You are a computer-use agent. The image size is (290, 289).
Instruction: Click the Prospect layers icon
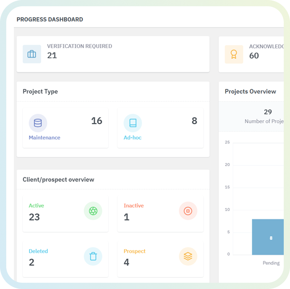[x=188, y=256]
